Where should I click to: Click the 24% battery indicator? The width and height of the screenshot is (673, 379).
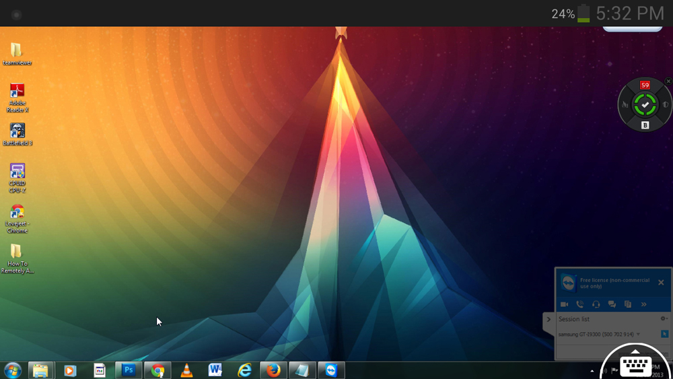tap(571, 13)
